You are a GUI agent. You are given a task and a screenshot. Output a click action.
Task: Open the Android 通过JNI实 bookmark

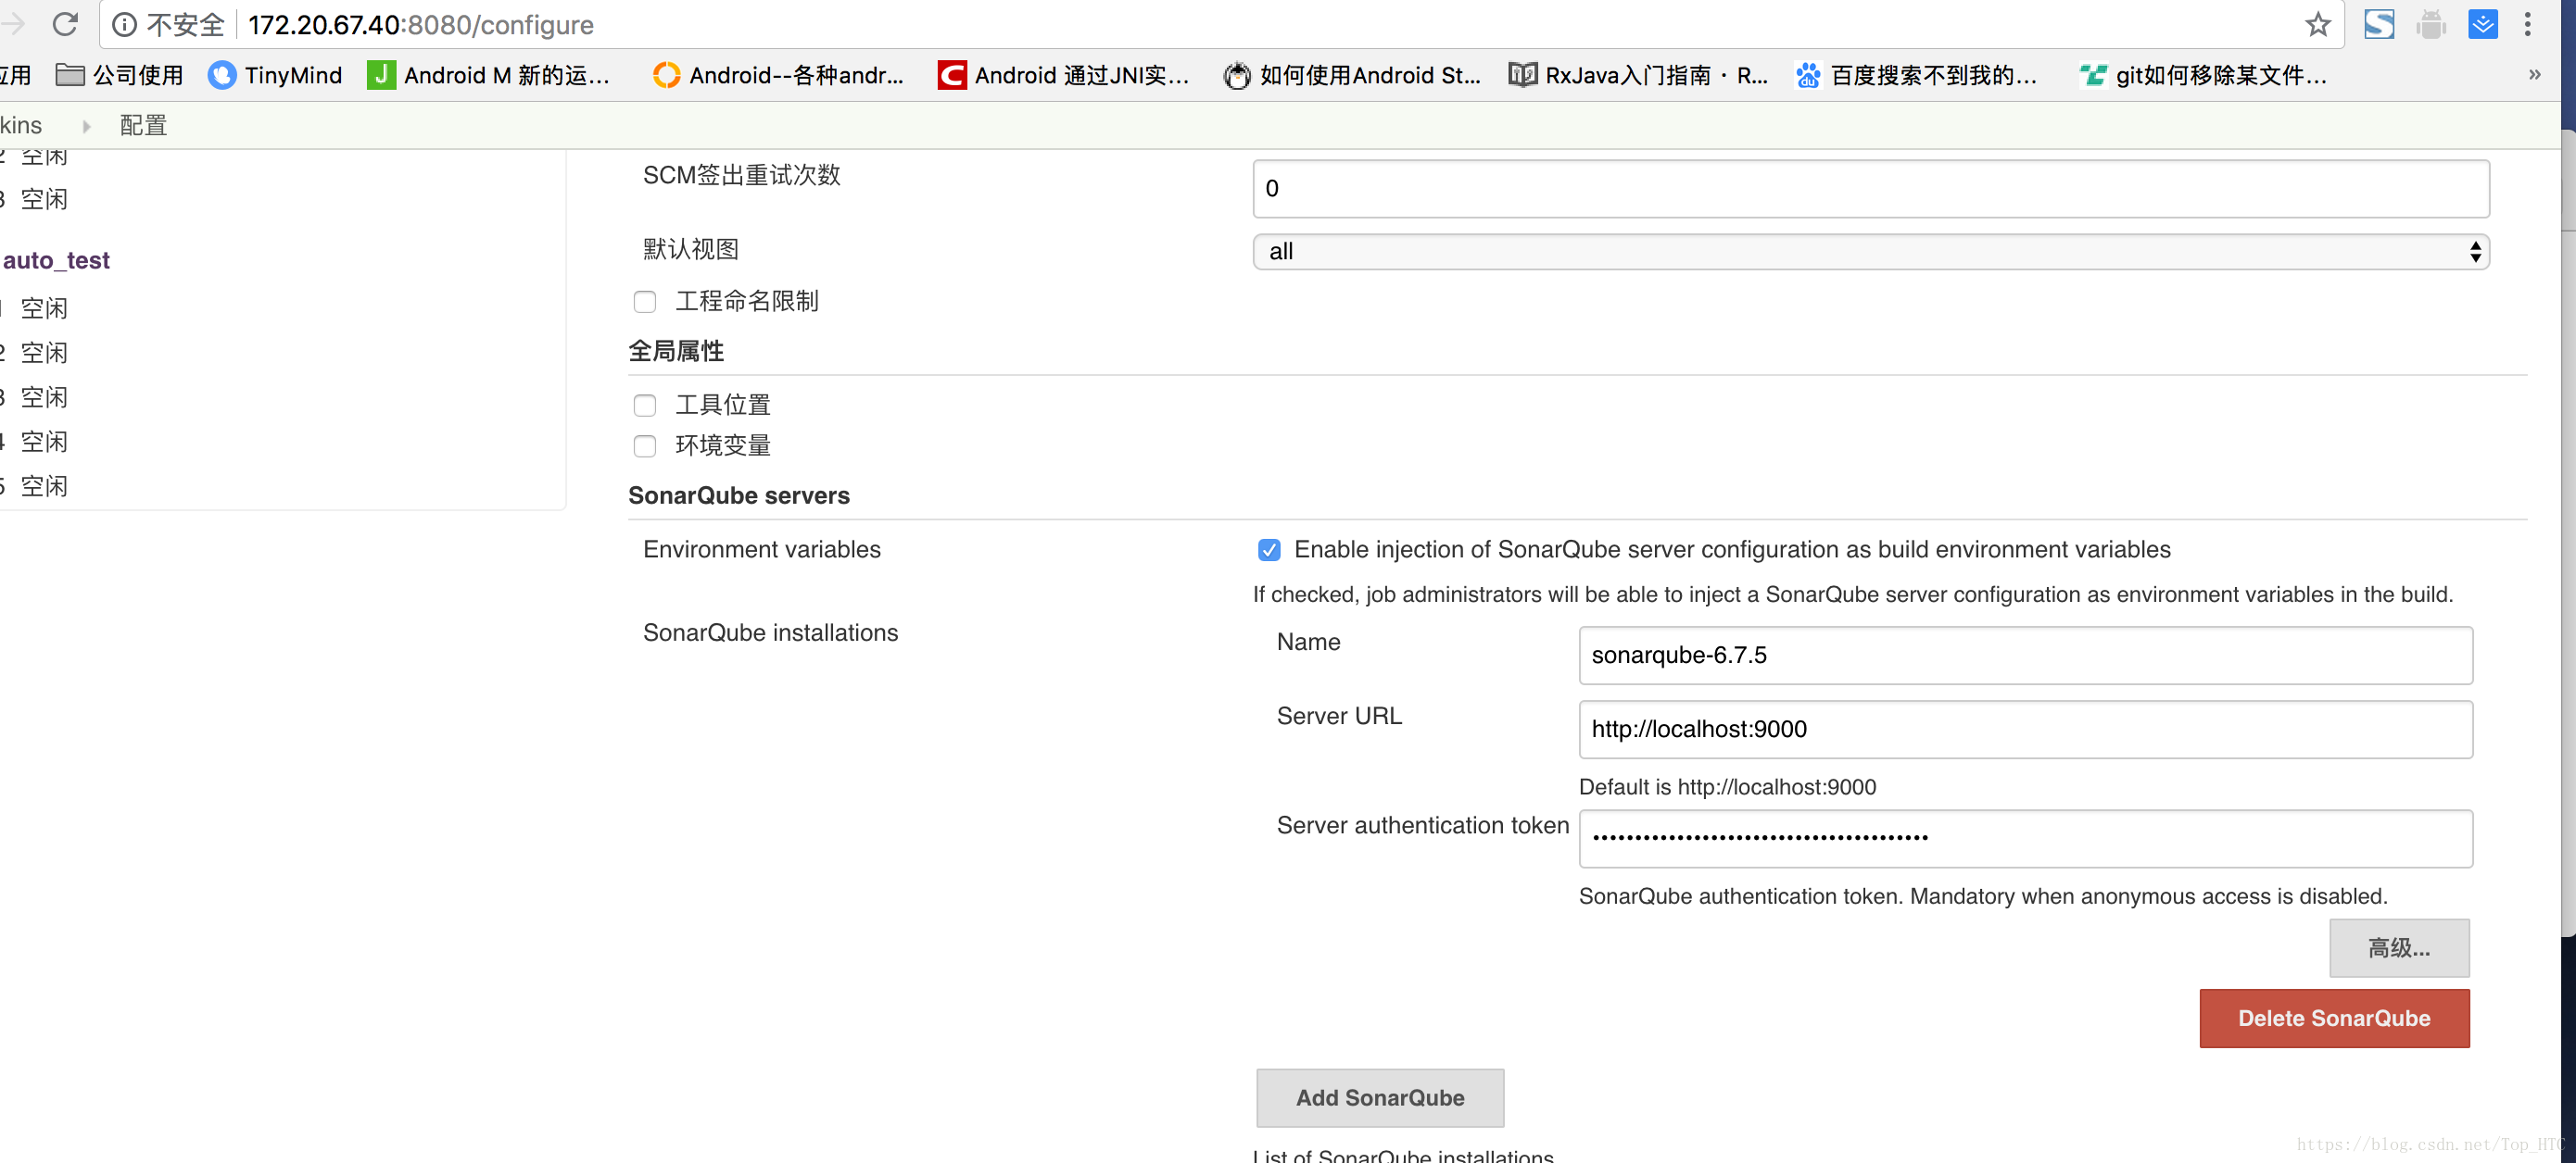pos(1064,75)
